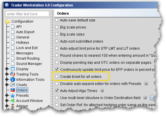167x117 pixels.
Task: Expand the Presets tree node
Action: click(7, 95)
